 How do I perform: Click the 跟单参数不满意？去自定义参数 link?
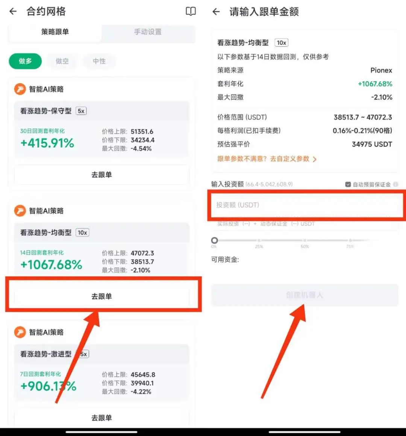tap(263, 159)
